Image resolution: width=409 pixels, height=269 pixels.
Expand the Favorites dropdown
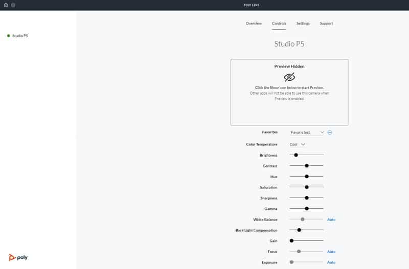point(307,132)
